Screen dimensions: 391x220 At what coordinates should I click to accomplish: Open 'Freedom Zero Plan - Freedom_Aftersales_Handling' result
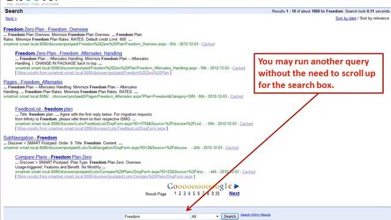click(68, 53)
